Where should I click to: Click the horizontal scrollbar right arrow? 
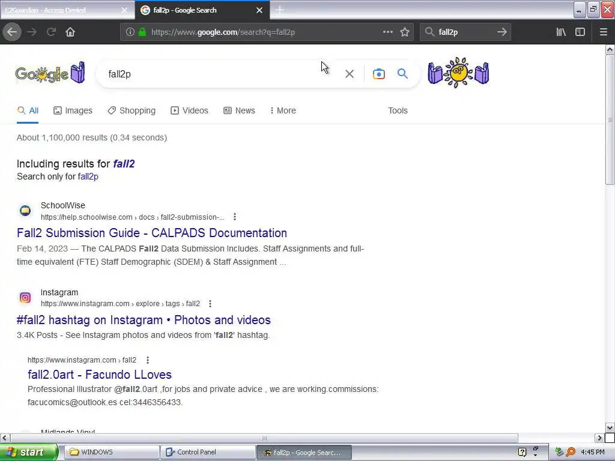tap(599, 438)
